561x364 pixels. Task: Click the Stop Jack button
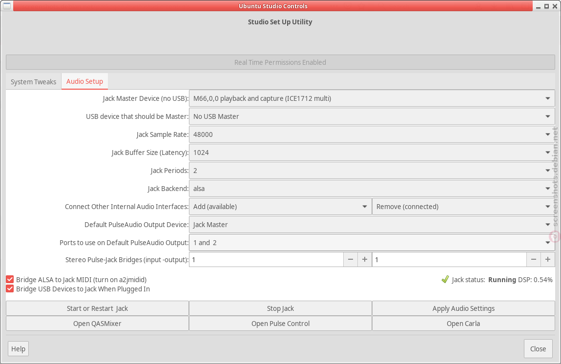280,308
